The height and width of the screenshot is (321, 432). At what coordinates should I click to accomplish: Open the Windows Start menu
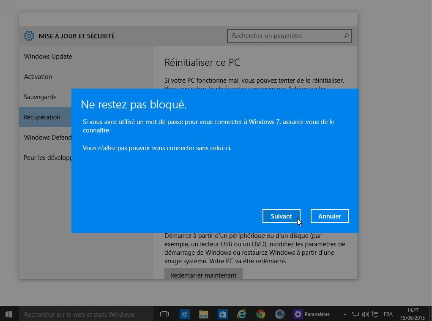[x=9, y=314]
